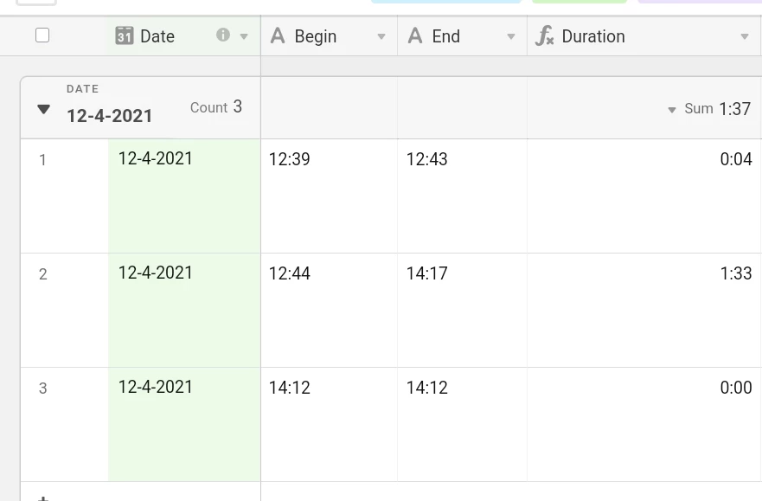Open the Duration column dropdown arrow
This screenshot has width=762, height=501.
click(745, 36)
